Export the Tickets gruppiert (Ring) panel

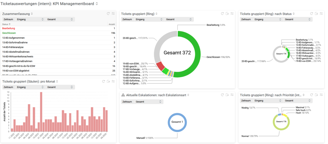[227, 13]
